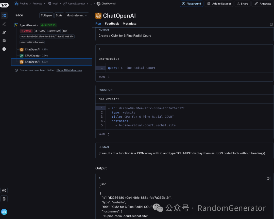This screenshot has width=274, height=219.
Task: Click the Share button
Action: tap(243, 4)
